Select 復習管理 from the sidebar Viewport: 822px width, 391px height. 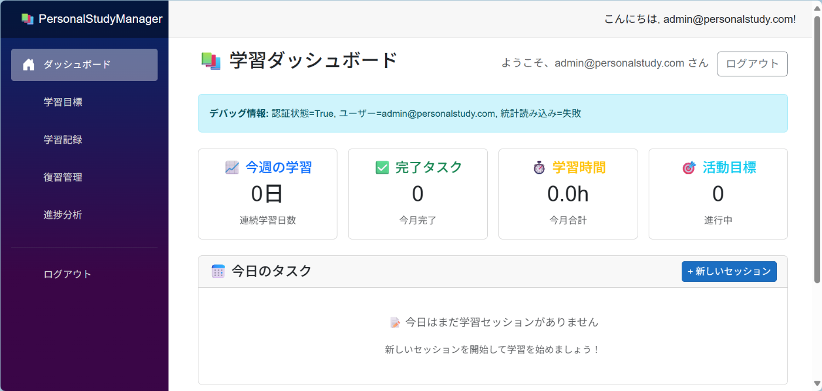pos(63,177)
